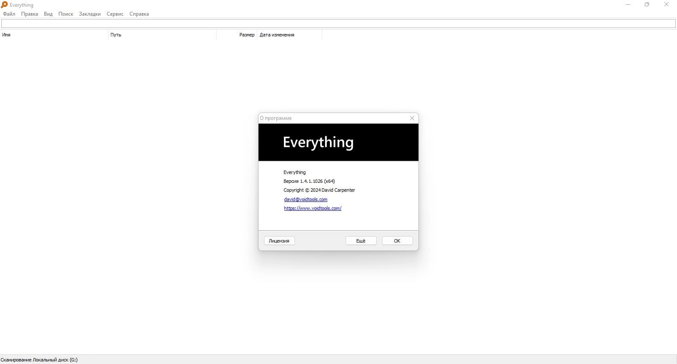Open the Вид menu
The height and width of the screenshot is (364, 677).
pos(48,14)
